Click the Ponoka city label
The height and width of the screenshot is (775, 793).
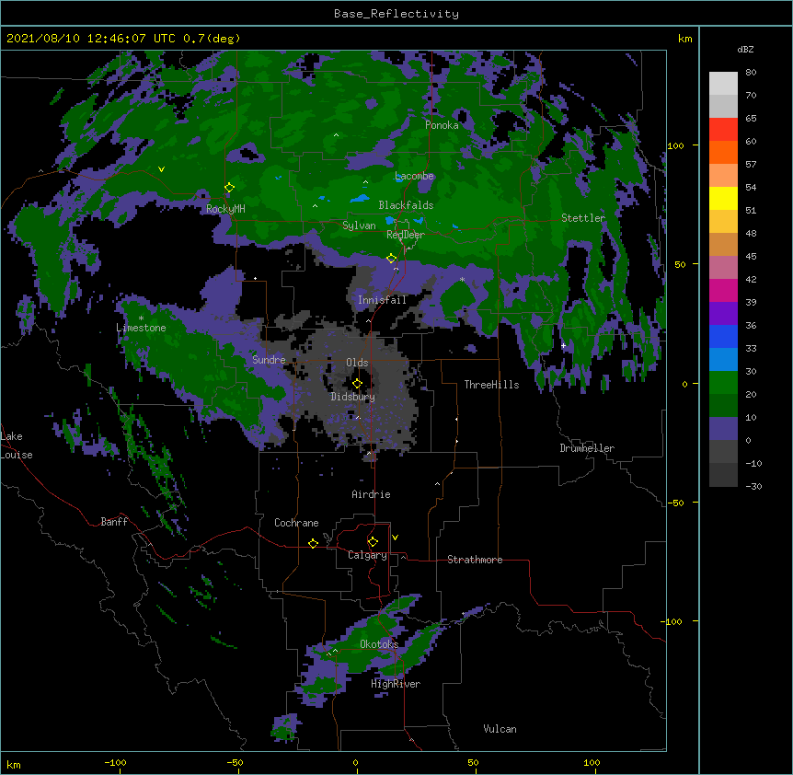442,125
